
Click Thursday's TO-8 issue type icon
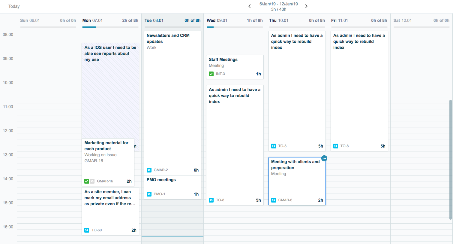point(274,146)
